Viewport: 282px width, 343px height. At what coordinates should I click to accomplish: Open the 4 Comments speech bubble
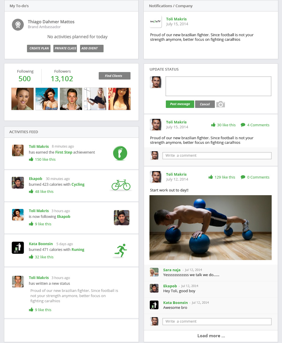243,125
